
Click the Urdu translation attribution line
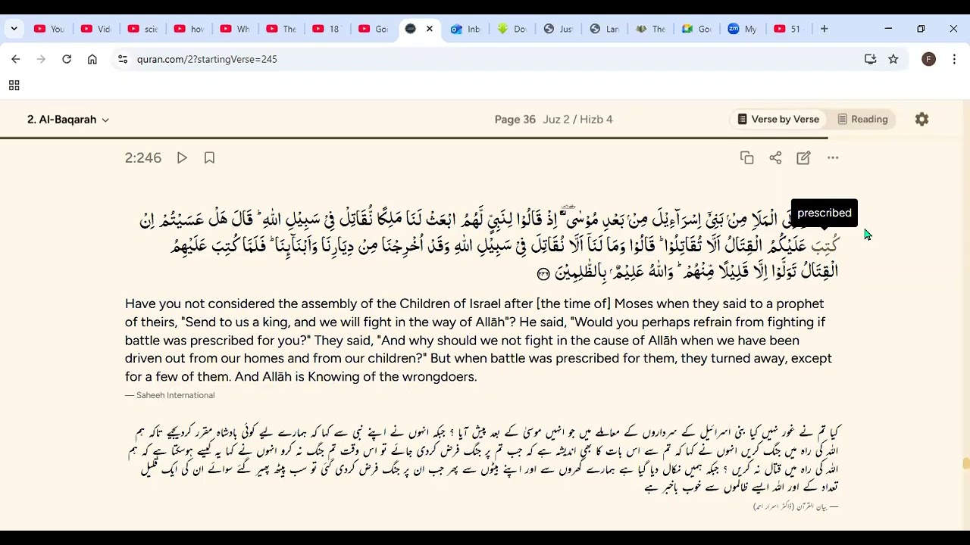pos(795,506)
